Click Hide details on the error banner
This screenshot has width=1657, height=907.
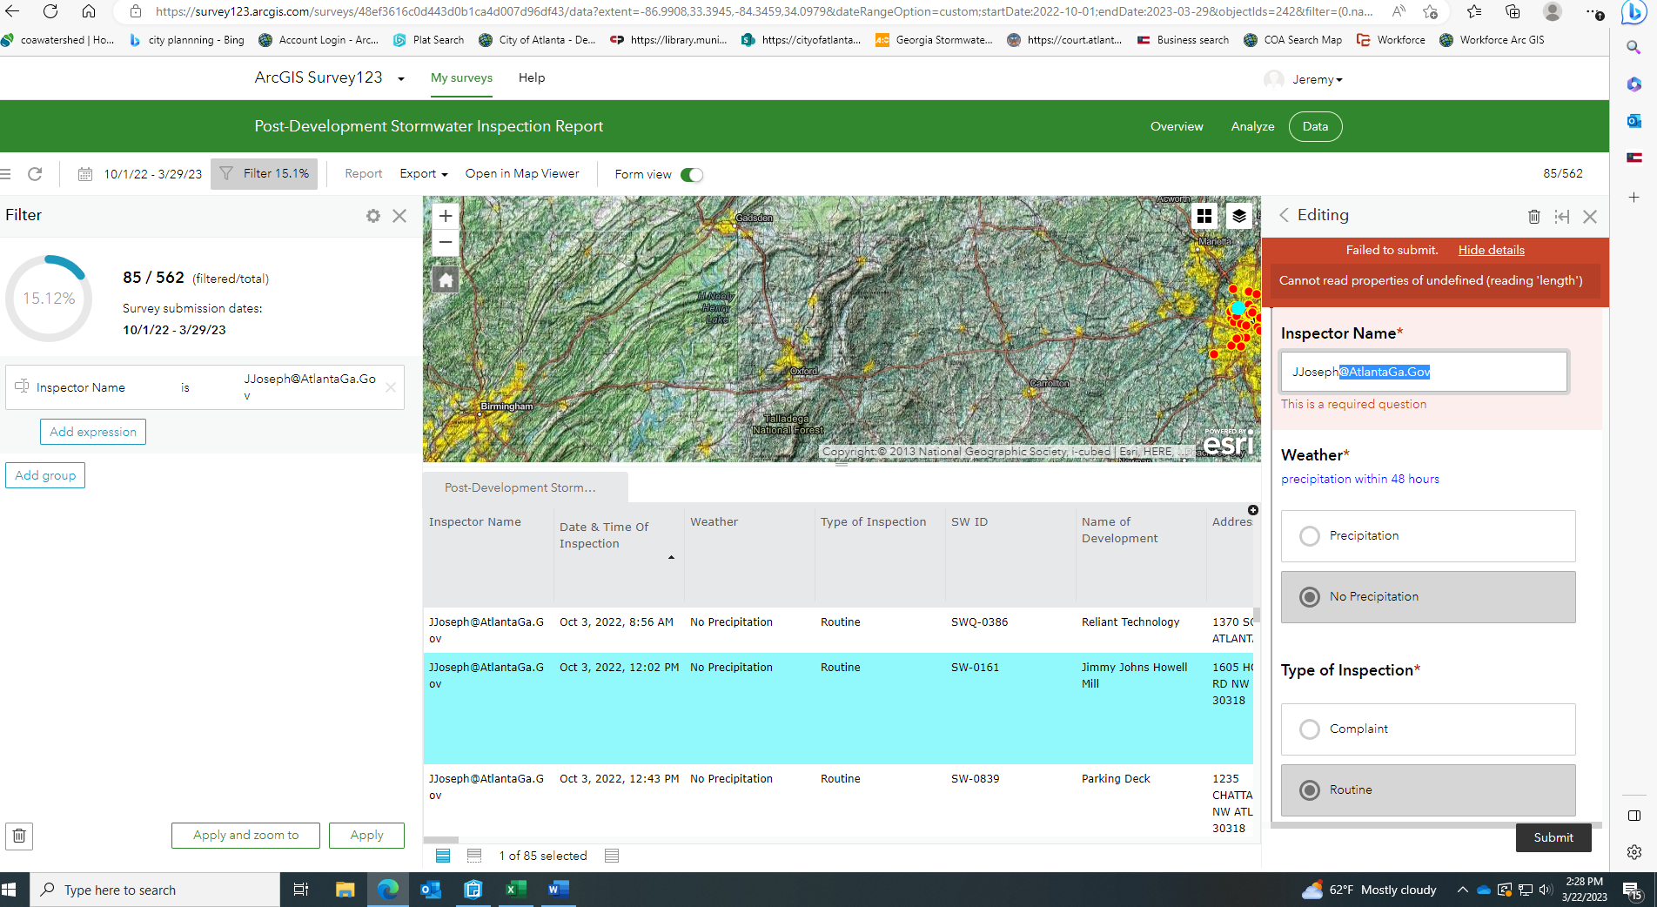tap(1490, 250)
